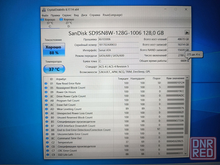The width and height of the screenshot is (220, 165).
Task: Click the next disk arrow button
Action: (x=187, y=33)
